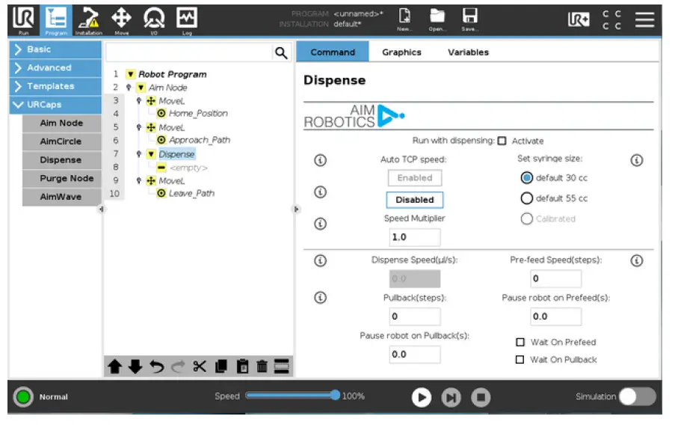The height and width of the screenshot is (428, 675).
Task: Redo the last program edit
Action: point(178,367)
